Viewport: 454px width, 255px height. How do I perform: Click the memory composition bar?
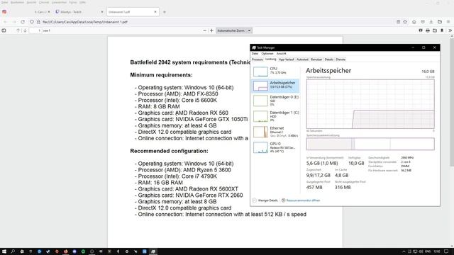tap(370, 144)
